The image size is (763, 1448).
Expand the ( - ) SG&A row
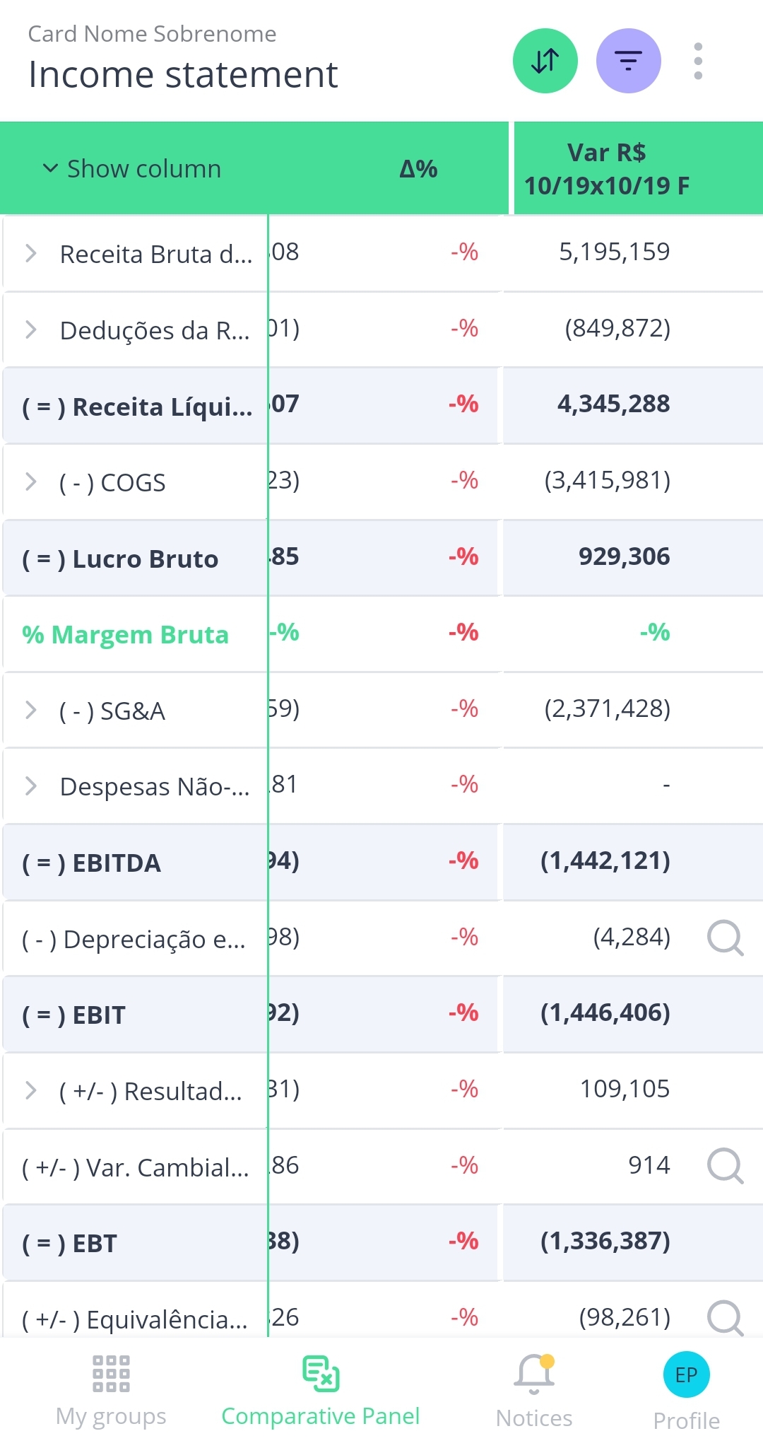[x=30, y=710]
